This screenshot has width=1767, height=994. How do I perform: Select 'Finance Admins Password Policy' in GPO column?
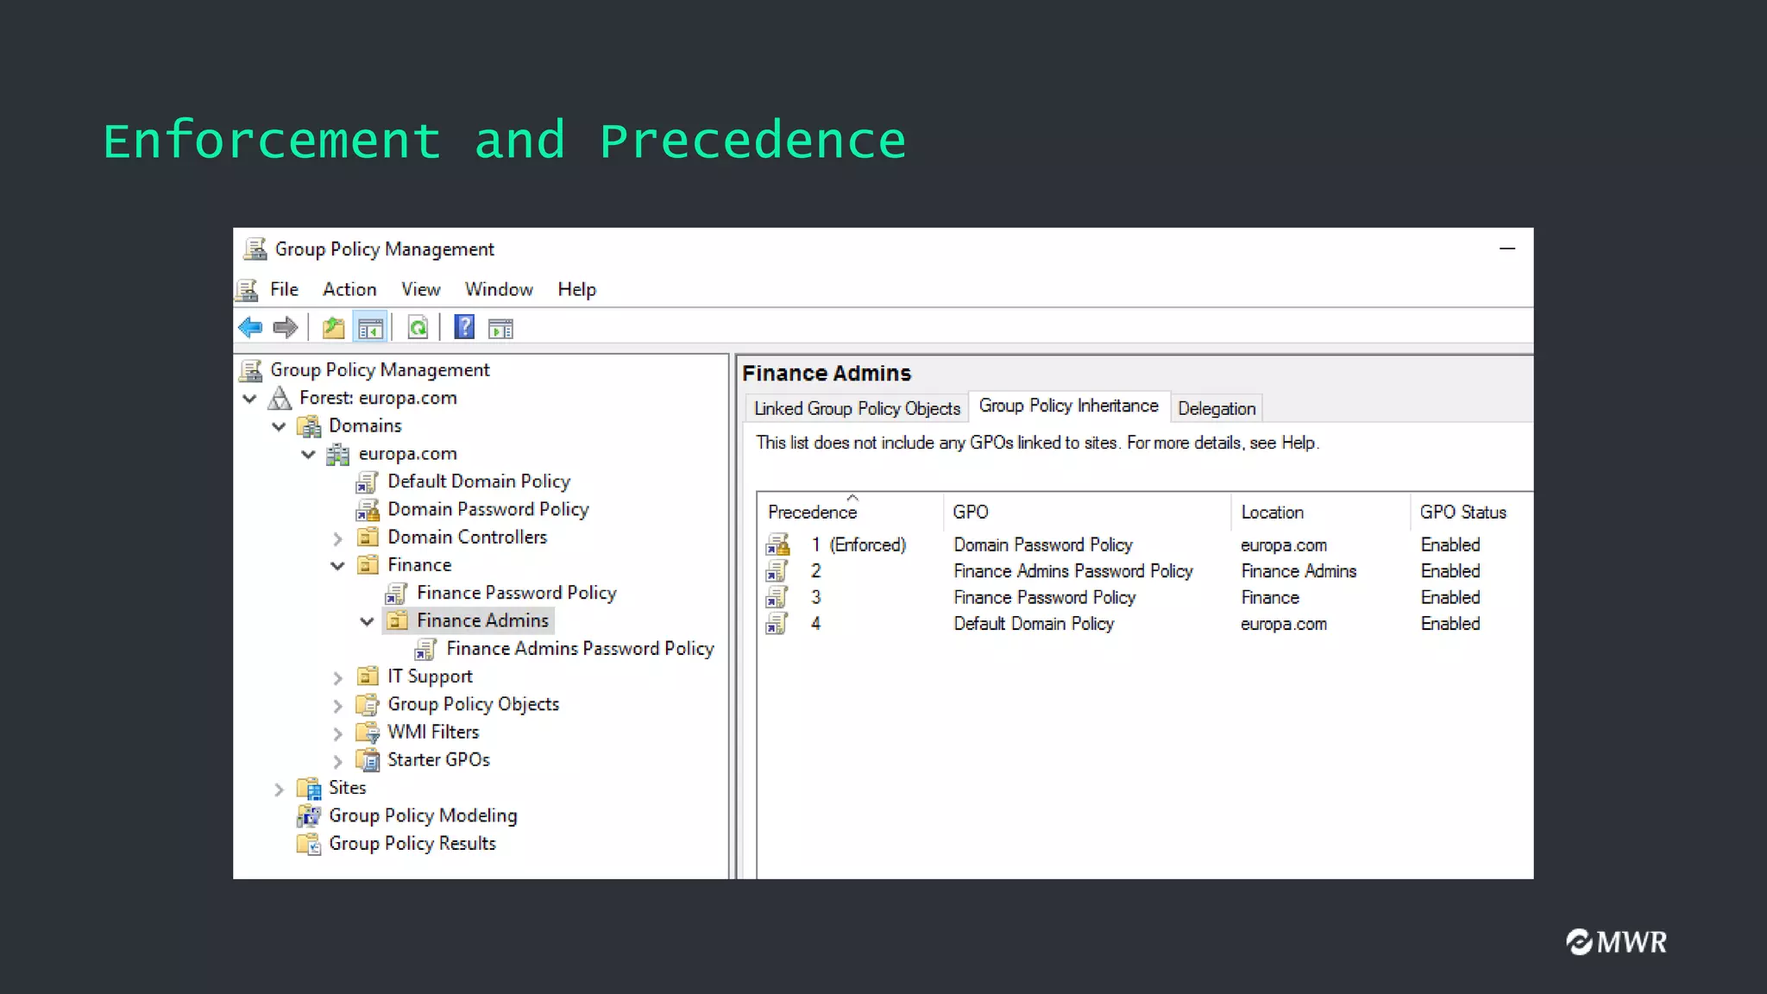pos(1073,571)
